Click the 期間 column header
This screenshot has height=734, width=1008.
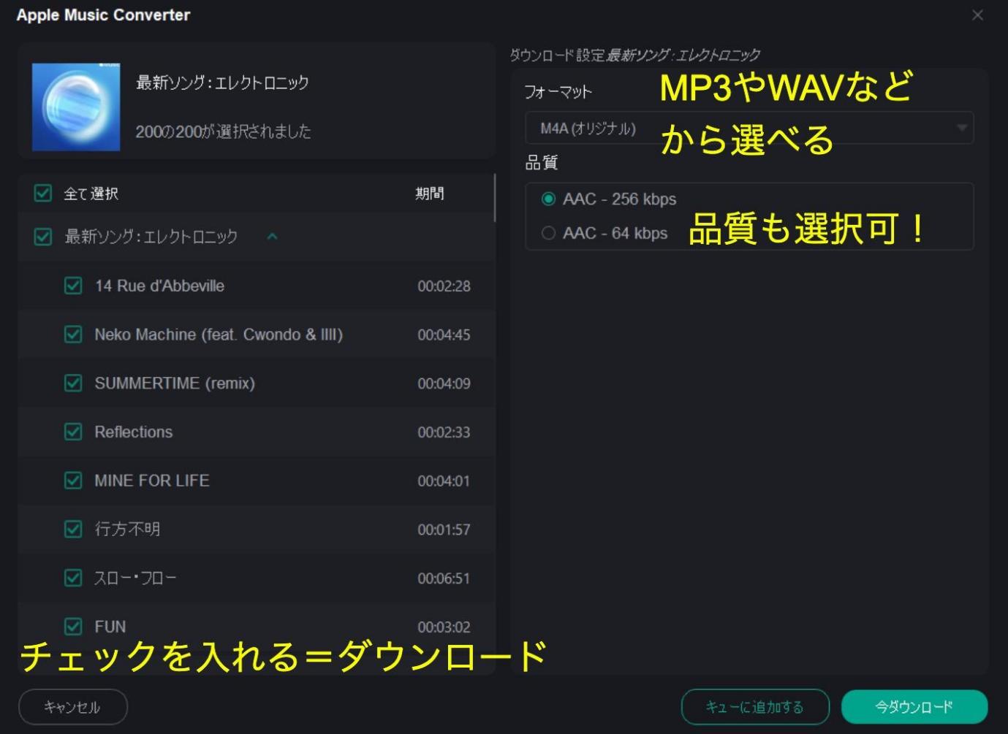(x=430, y=194)
